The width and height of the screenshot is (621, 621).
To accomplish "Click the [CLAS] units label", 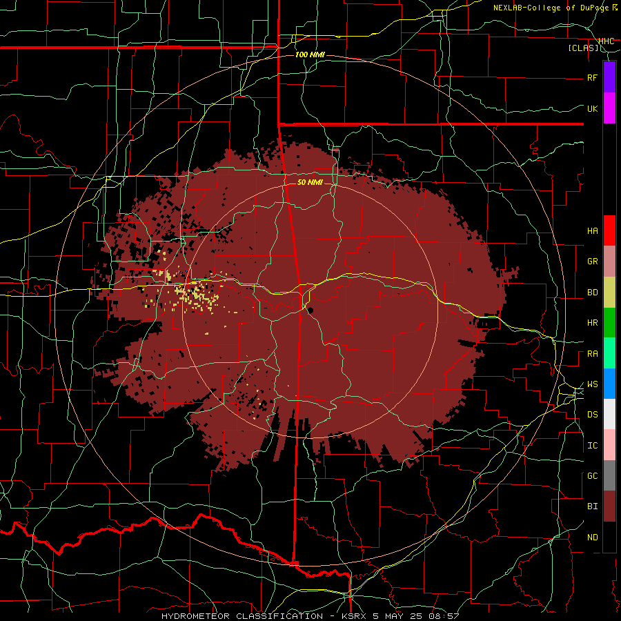I will coord(583,48).
